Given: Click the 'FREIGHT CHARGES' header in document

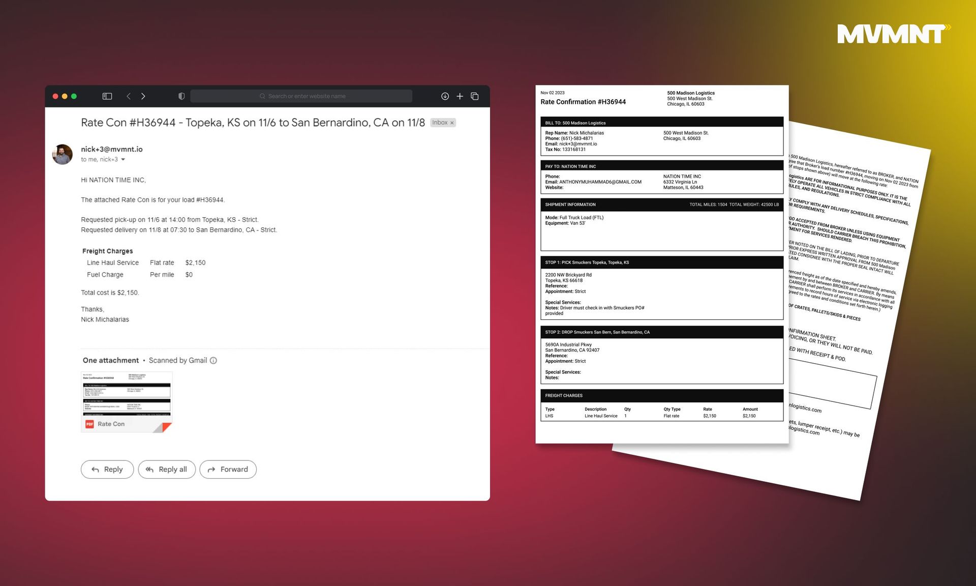Looking at the screenshot, I should [662, 396].
